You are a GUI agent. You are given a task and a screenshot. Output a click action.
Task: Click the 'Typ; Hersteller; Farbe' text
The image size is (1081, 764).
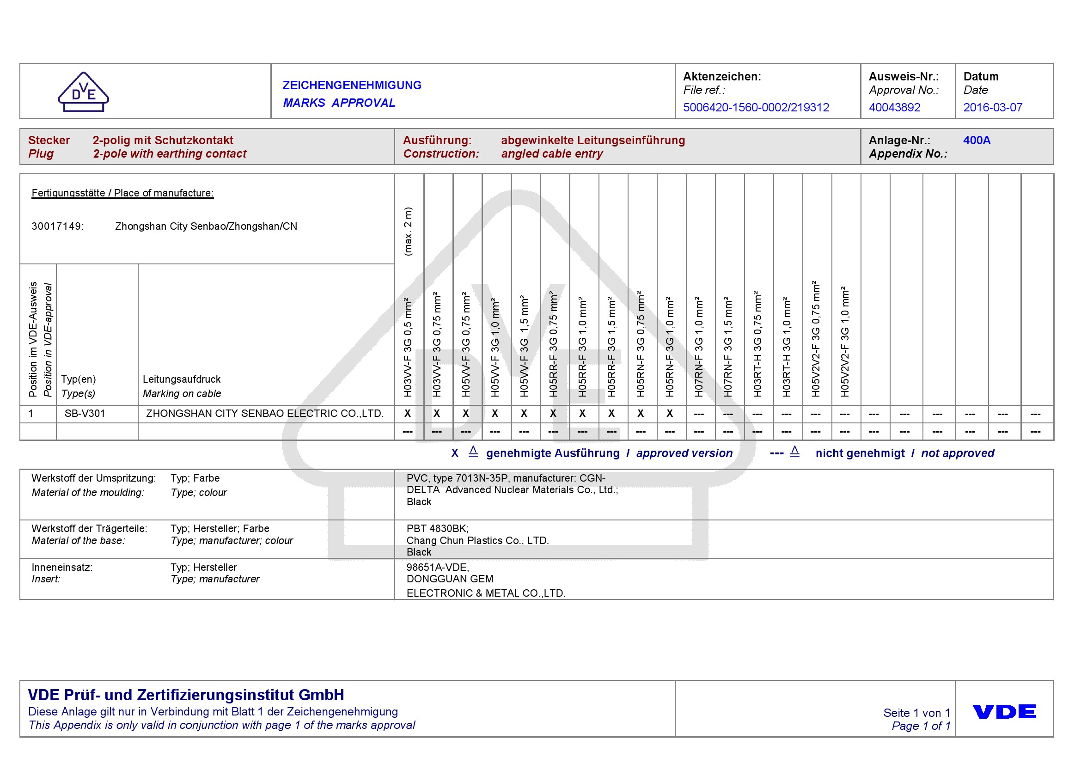click(220, 529)
